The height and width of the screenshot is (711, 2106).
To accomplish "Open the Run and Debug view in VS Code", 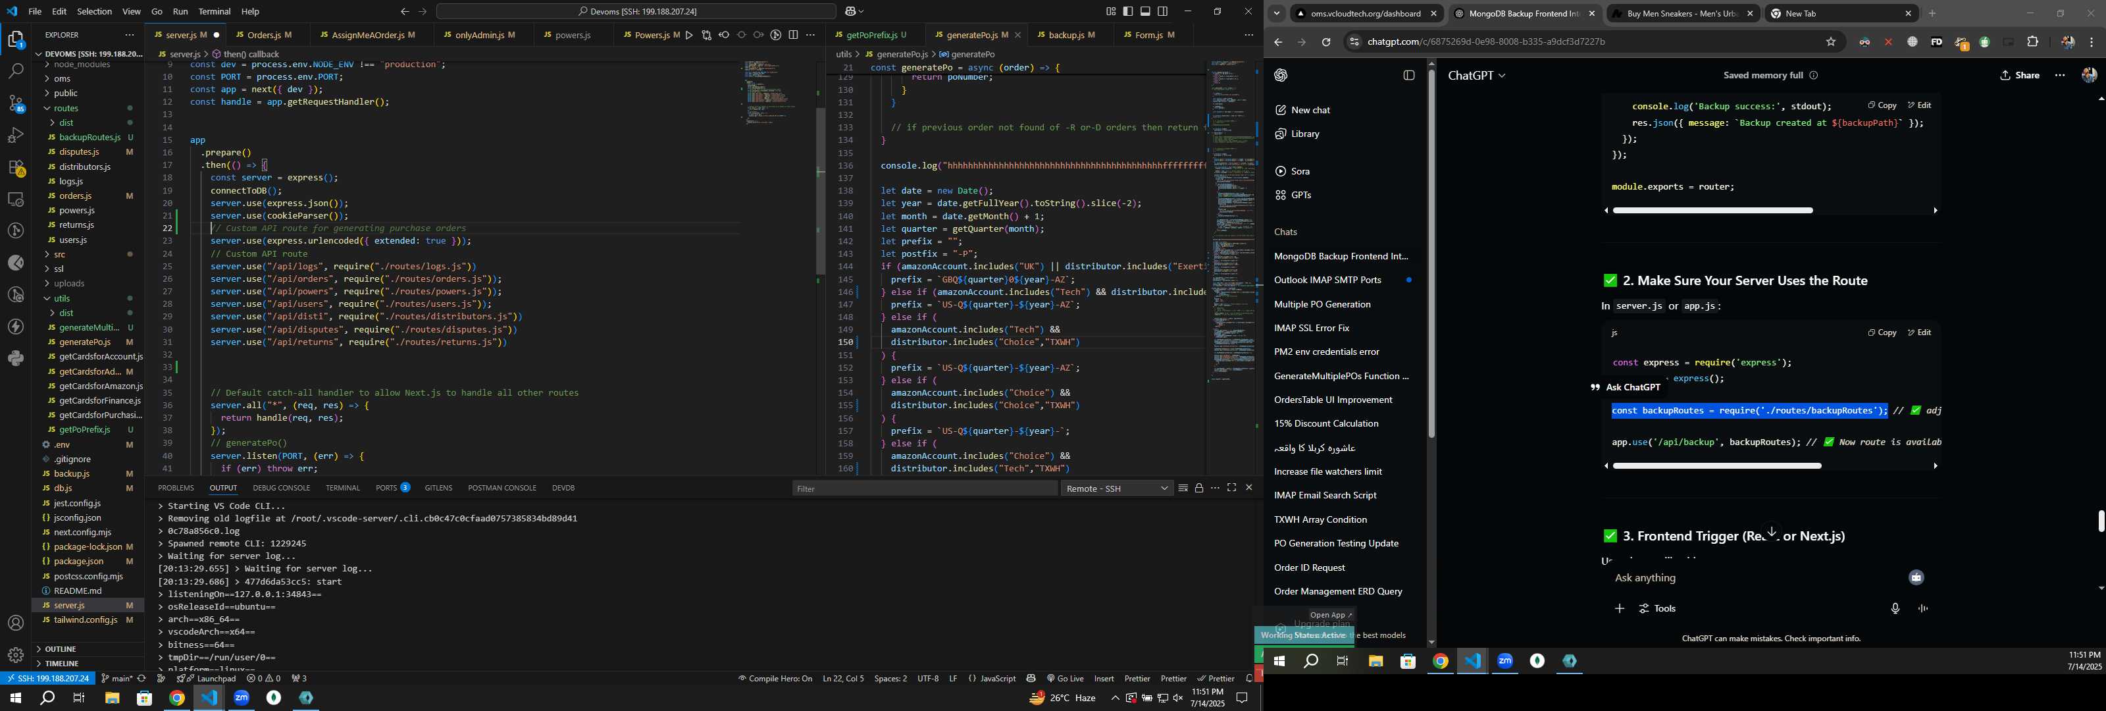I will pos(16,135).
